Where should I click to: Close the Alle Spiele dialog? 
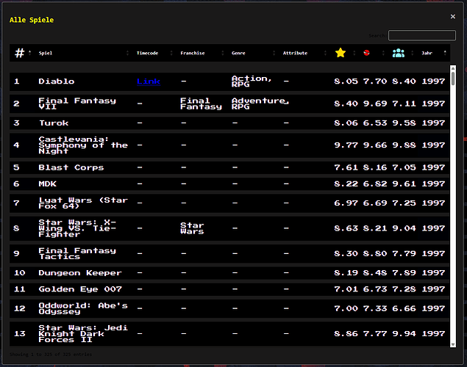point(452,16)
